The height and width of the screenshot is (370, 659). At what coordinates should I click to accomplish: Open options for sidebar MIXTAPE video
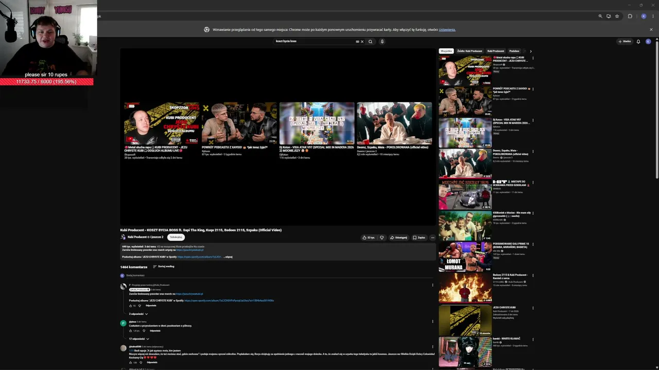point(533,182)
